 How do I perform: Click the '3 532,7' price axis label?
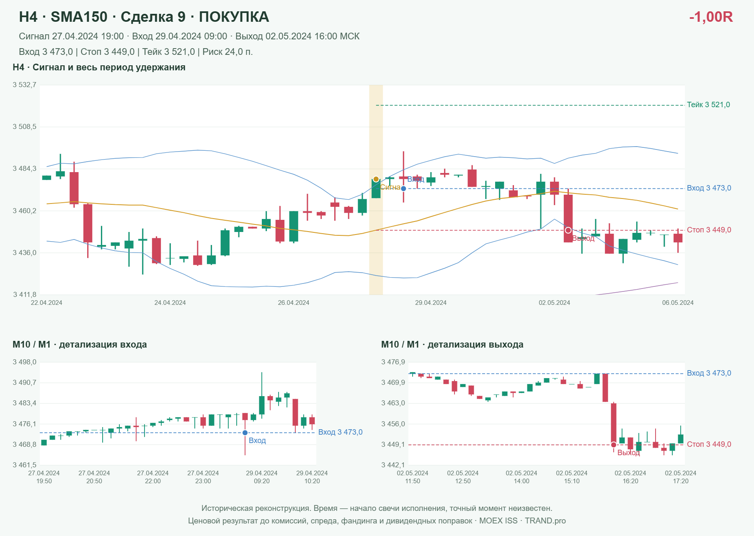click(x=24, y=85)
